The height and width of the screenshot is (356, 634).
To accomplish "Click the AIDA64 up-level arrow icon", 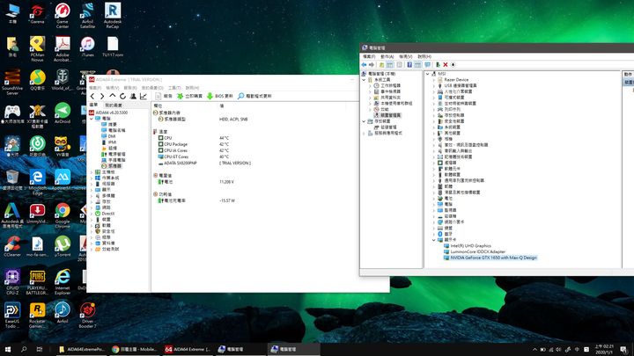I will coord(113,96).
